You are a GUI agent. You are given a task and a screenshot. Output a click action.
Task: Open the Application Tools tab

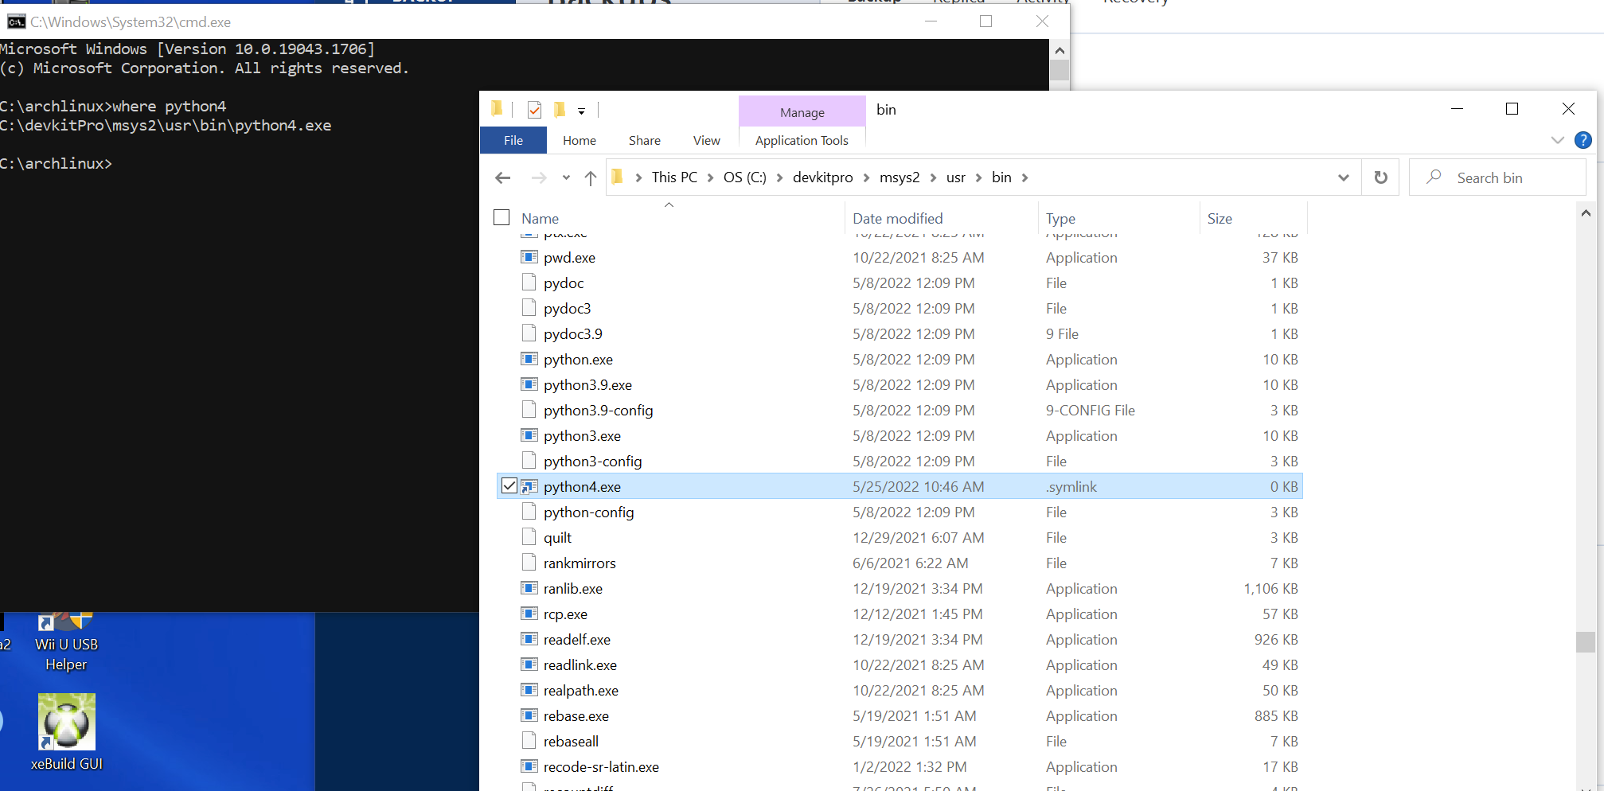[802, 140]
